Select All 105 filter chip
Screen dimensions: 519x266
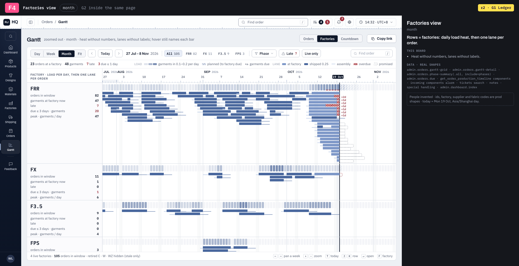point(173,54)
